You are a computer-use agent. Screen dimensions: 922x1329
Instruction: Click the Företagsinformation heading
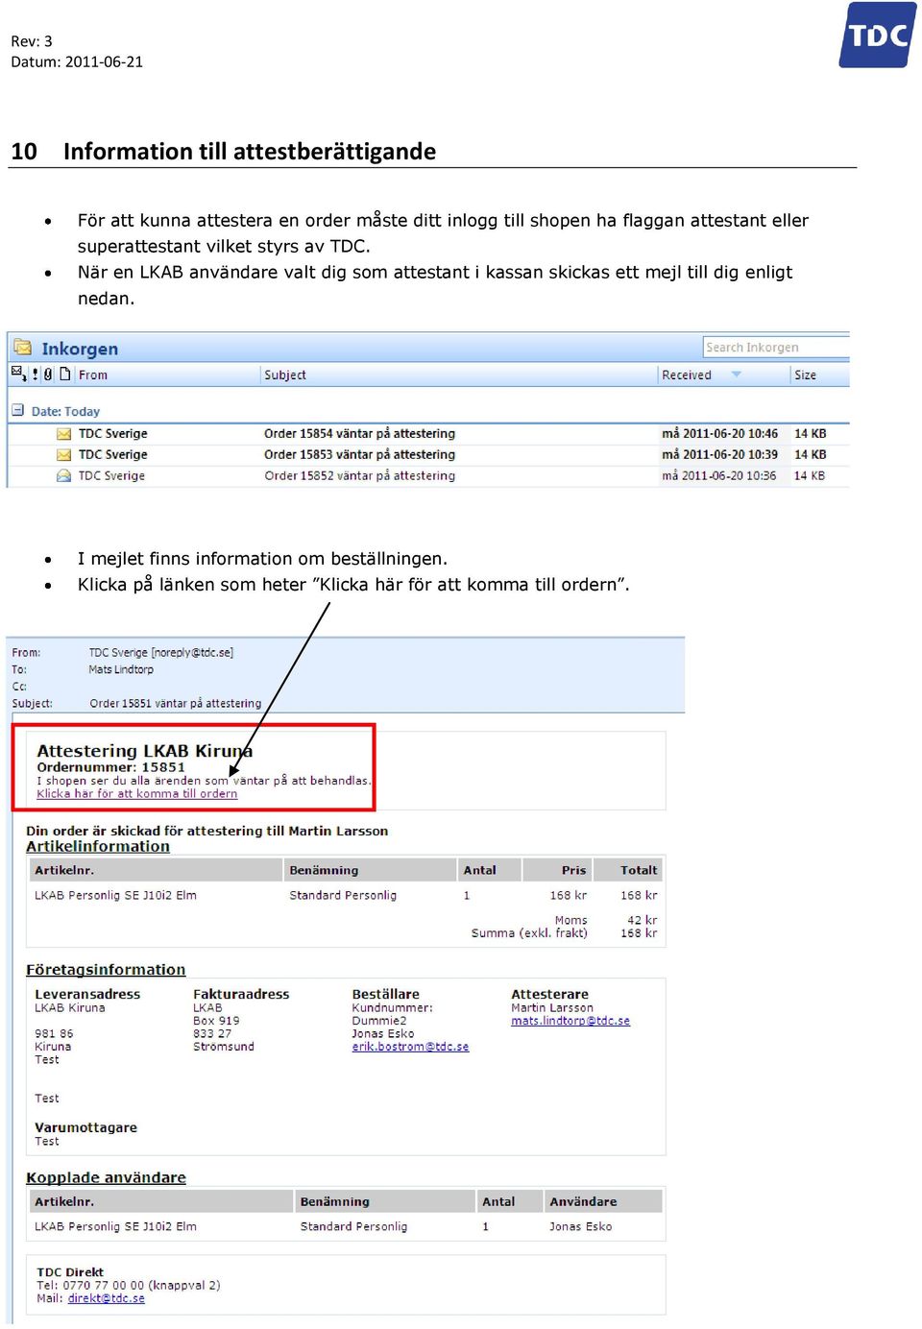106,970
